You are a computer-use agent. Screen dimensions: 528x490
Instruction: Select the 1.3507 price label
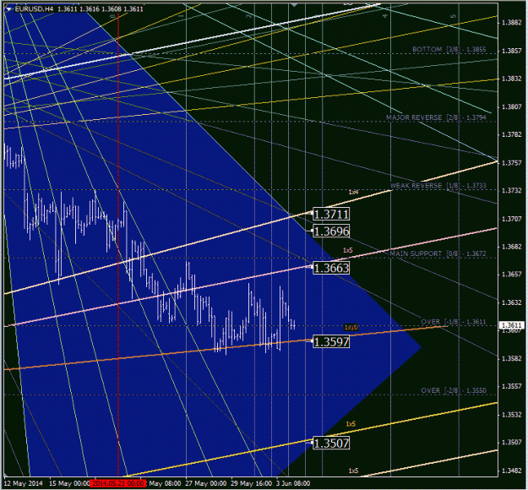point(331,443)
